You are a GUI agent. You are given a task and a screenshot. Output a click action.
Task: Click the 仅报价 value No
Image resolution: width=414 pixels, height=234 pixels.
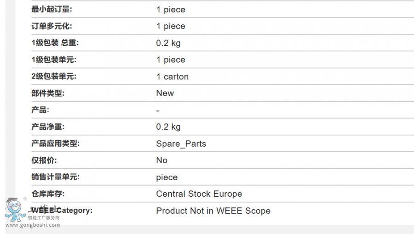161,160
